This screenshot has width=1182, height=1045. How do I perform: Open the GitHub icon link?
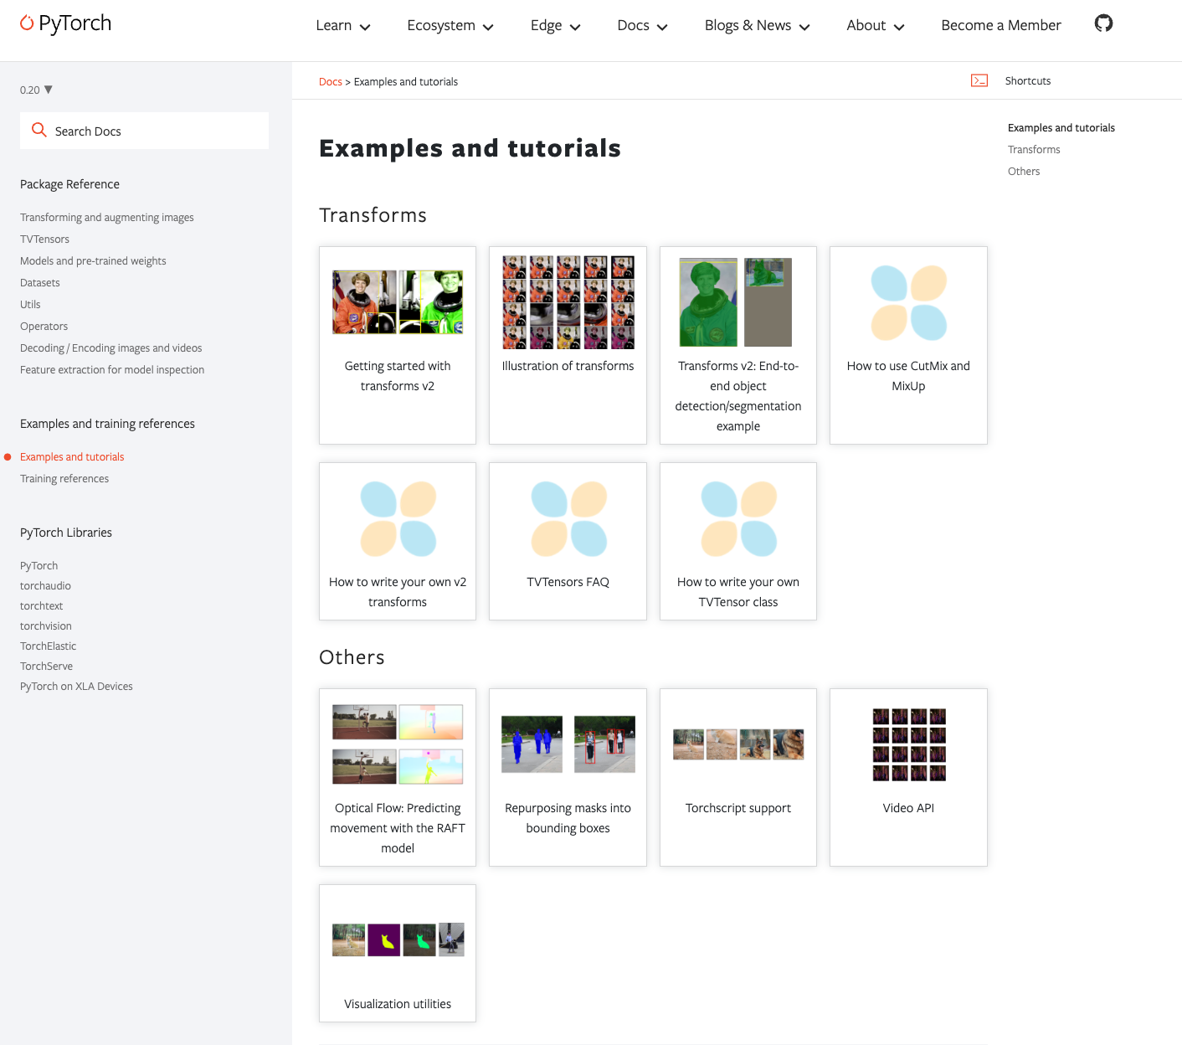click(1103, 23)
